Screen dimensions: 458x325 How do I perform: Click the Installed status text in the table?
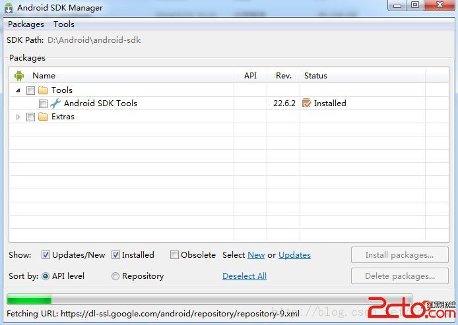[330, 103]
